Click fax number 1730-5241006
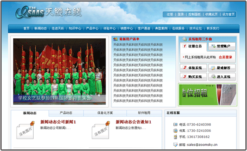The height and width of the screenshot is (151, 247). pos(199,130)
